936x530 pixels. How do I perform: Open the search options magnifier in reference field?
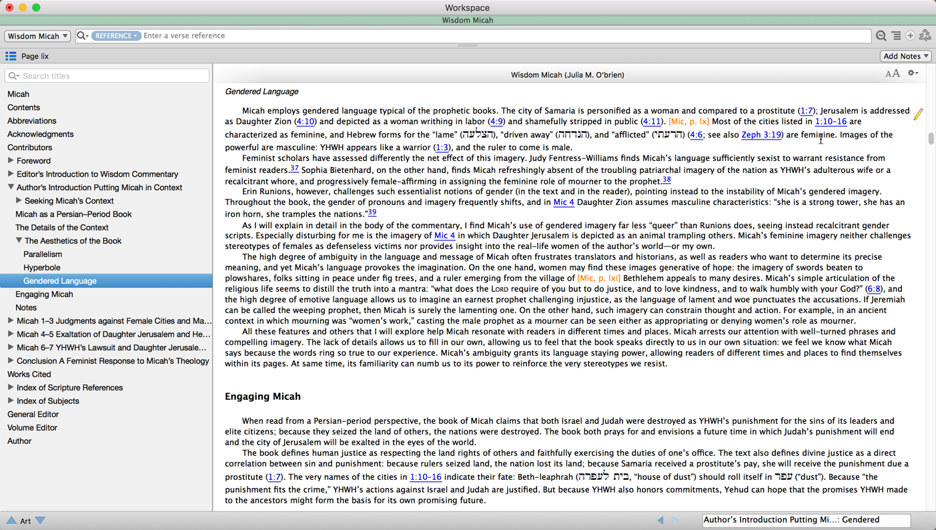[x=83, y=36]
